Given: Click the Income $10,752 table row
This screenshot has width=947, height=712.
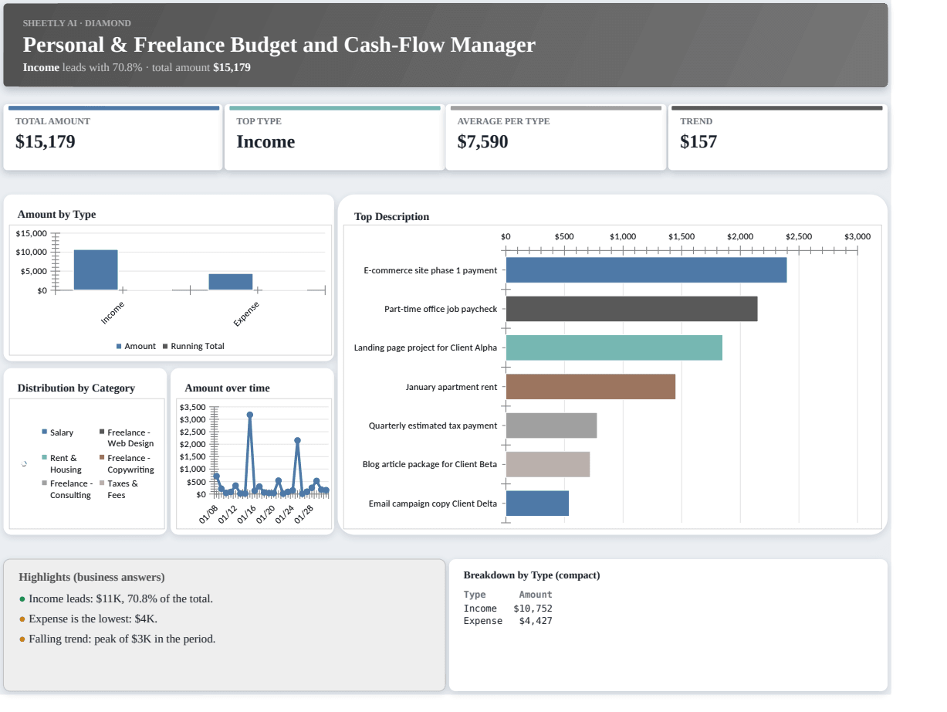Looking at the screenshot, I should pos(508,609).
